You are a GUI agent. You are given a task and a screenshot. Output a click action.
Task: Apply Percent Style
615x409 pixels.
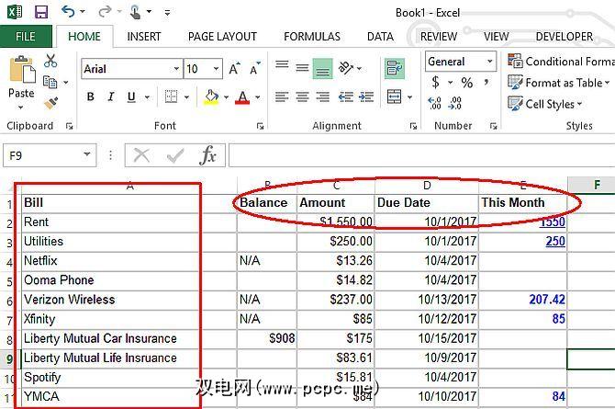click(x=466, y=83)
